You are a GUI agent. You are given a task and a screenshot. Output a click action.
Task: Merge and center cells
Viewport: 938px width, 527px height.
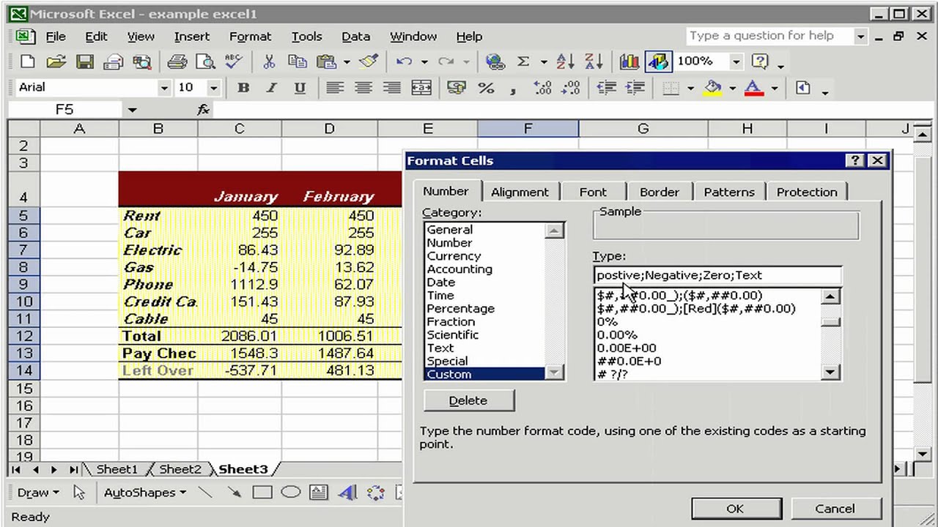tap(421, 88)
